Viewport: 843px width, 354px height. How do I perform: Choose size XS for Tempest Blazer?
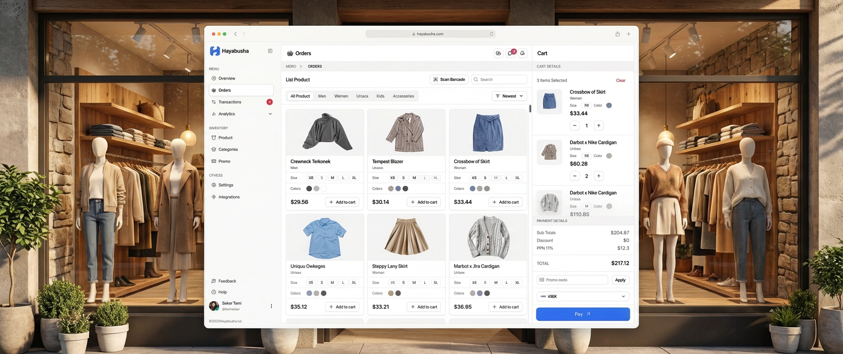click(393, 178)
